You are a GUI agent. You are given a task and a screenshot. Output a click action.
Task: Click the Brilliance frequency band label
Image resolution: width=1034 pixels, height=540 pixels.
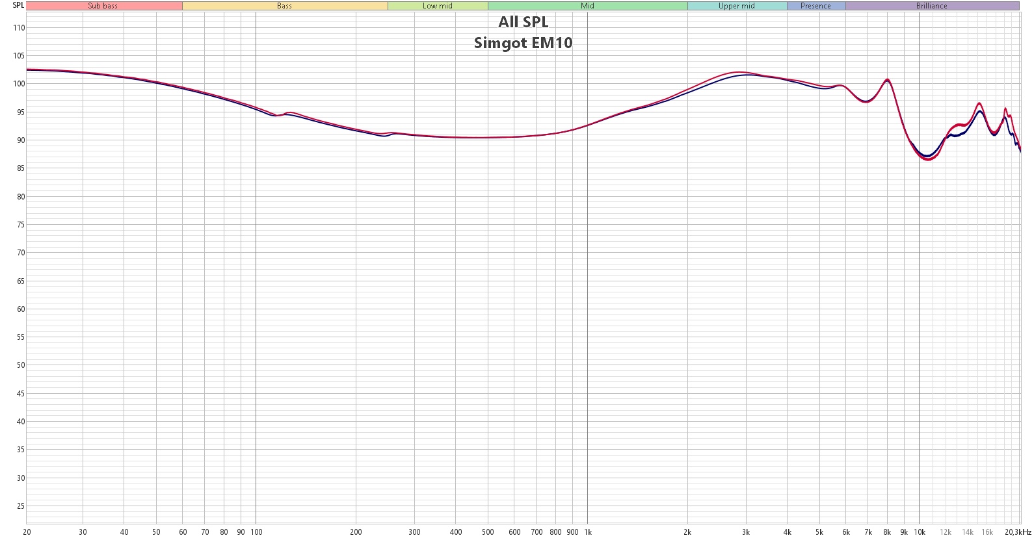pos(932,6)
